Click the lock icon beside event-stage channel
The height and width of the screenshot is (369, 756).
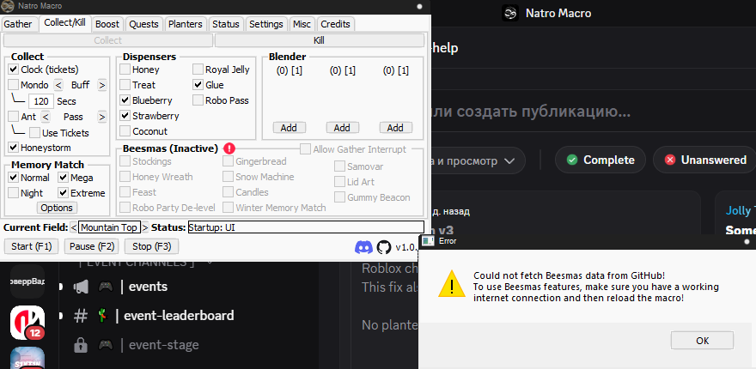pyautogui.click(x=80, y=345)
